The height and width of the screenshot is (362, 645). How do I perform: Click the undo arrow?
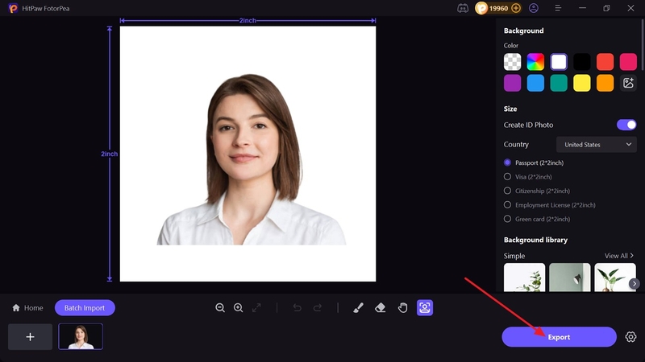(x=297, y=308)
